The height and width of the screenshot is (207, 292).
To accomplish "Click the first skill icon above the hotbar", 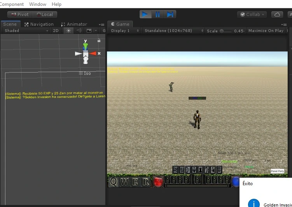I will tap(175, 170).
